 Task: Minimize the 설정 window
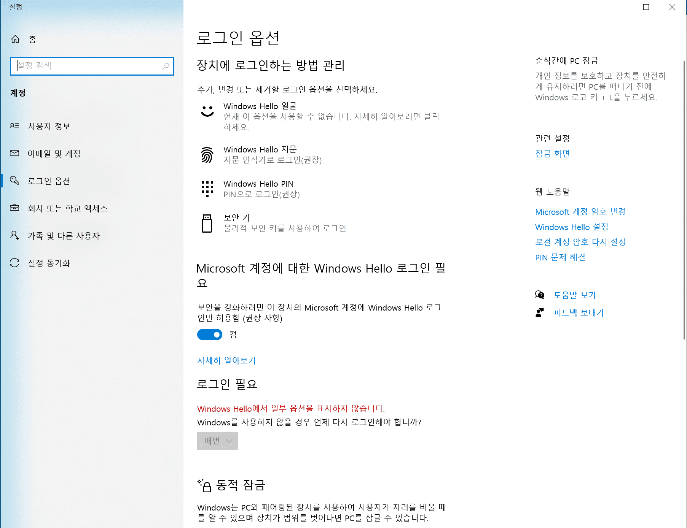point(620,7)
